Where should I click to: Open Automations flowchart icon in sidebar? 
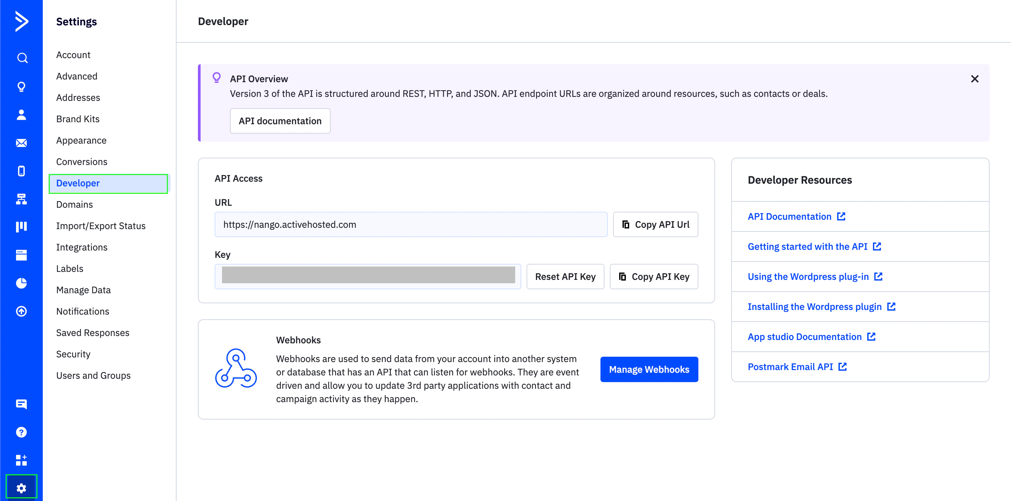coord(22,199)
